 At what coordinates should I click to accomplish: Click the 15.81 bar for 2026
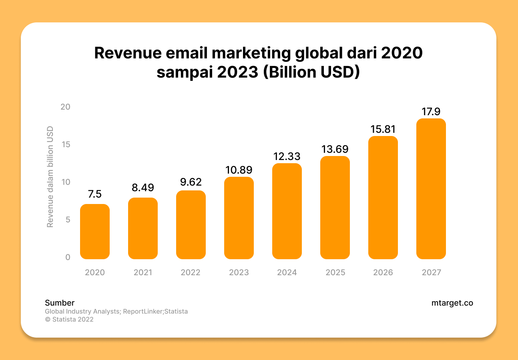[383, 198]
